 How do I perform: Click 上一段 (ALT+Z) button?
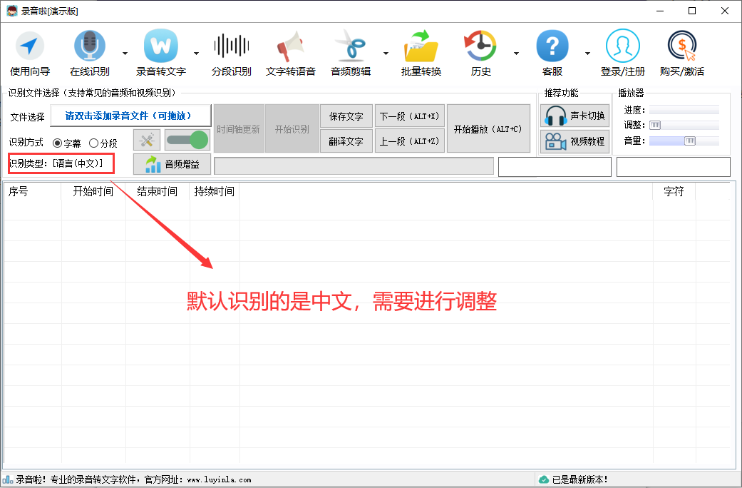(410, 141)
